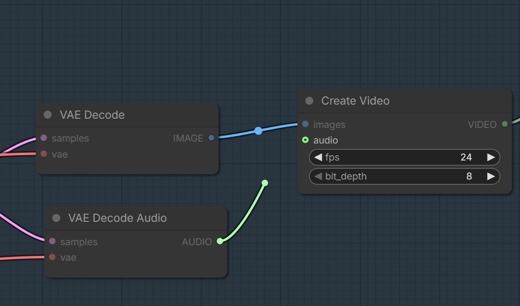Image resolution: width=520 pixels, height=306 pixels.
Task: Select the VAE Decode Audio node title
Action: click(118, 218)
